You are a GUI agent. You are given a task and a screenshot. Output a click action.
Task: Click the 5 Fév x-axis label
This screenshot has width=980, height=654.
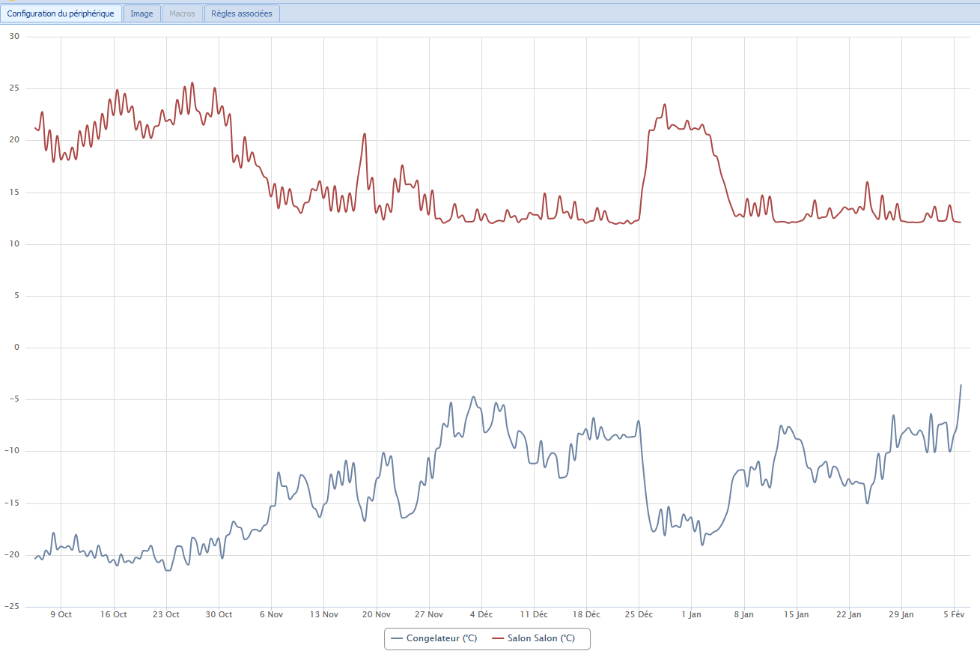955,614
